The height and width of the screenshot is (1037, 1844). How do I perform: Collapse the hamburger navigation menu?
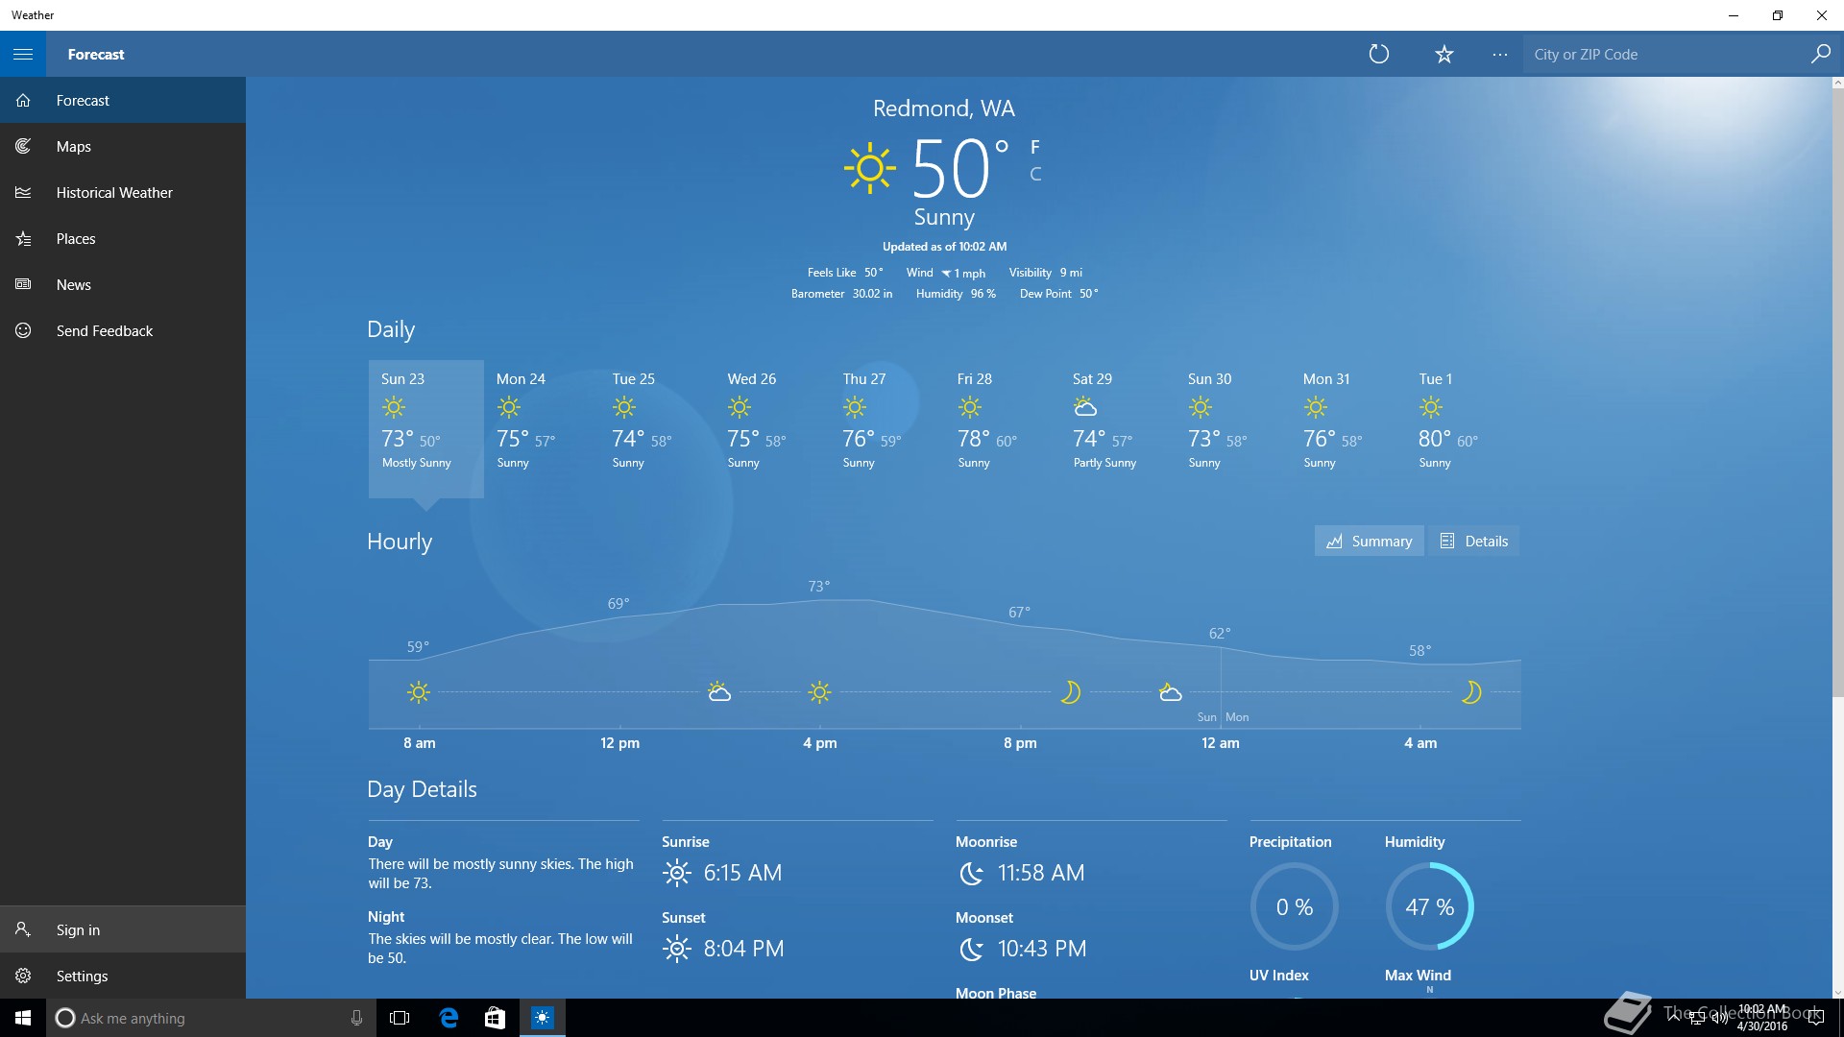tap(23, 54)
